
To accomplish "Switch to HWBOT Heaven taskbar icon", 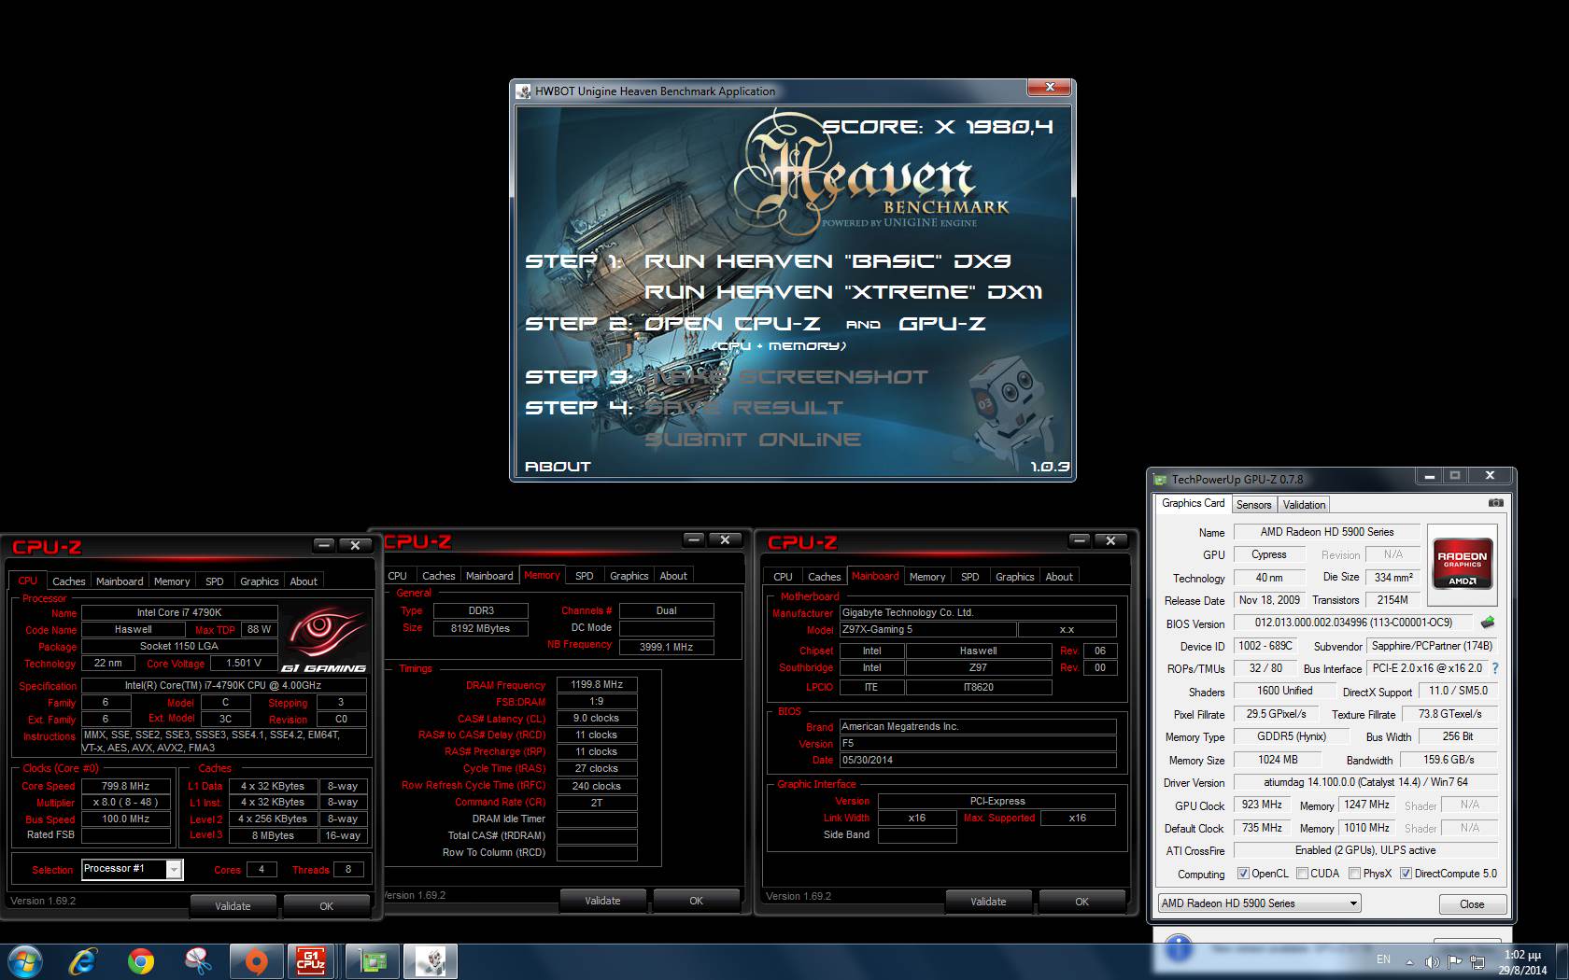I will [431, 961].
